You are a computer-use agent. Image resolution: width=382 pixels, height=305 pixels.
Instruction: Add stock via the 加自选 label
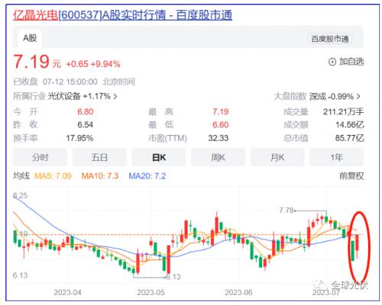351,62
